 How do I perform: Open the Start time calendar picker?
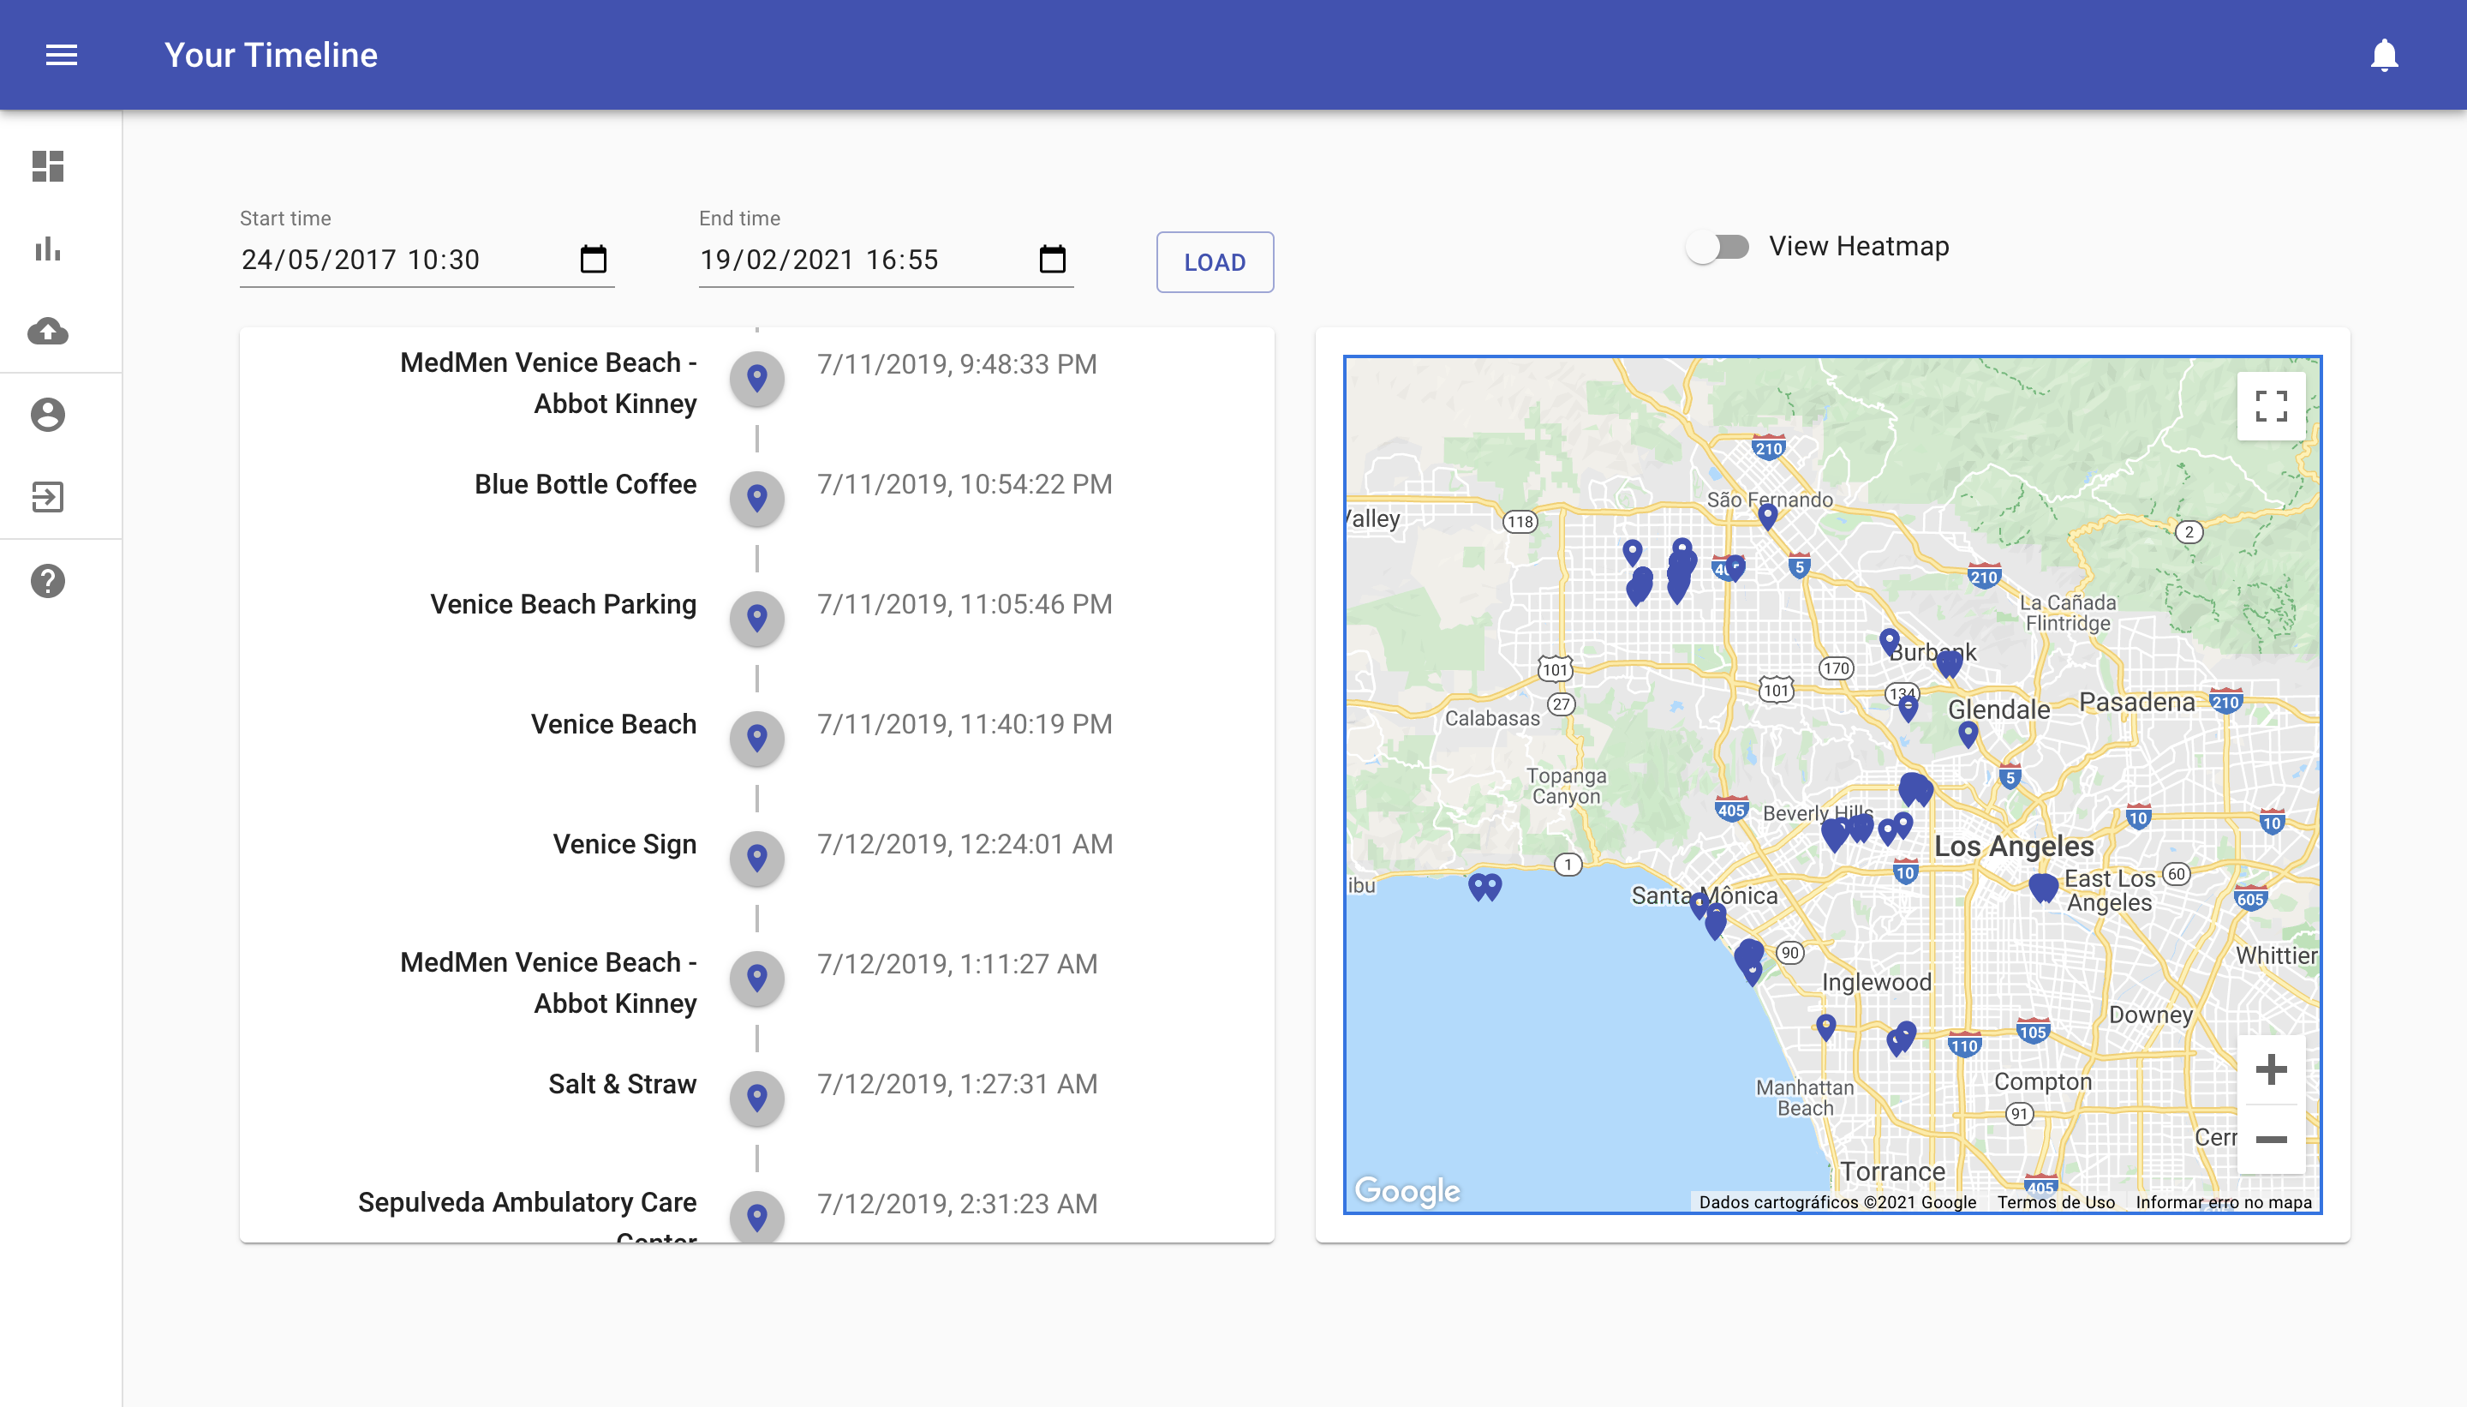(x=593, y=259)
